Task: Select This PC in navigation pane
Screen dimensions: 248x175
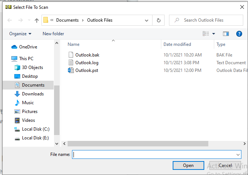Action: [x=26, y=59]
